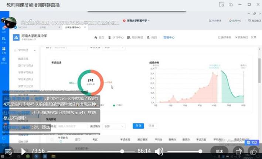Open 待办事项 in the top bar

click(215, 21)
